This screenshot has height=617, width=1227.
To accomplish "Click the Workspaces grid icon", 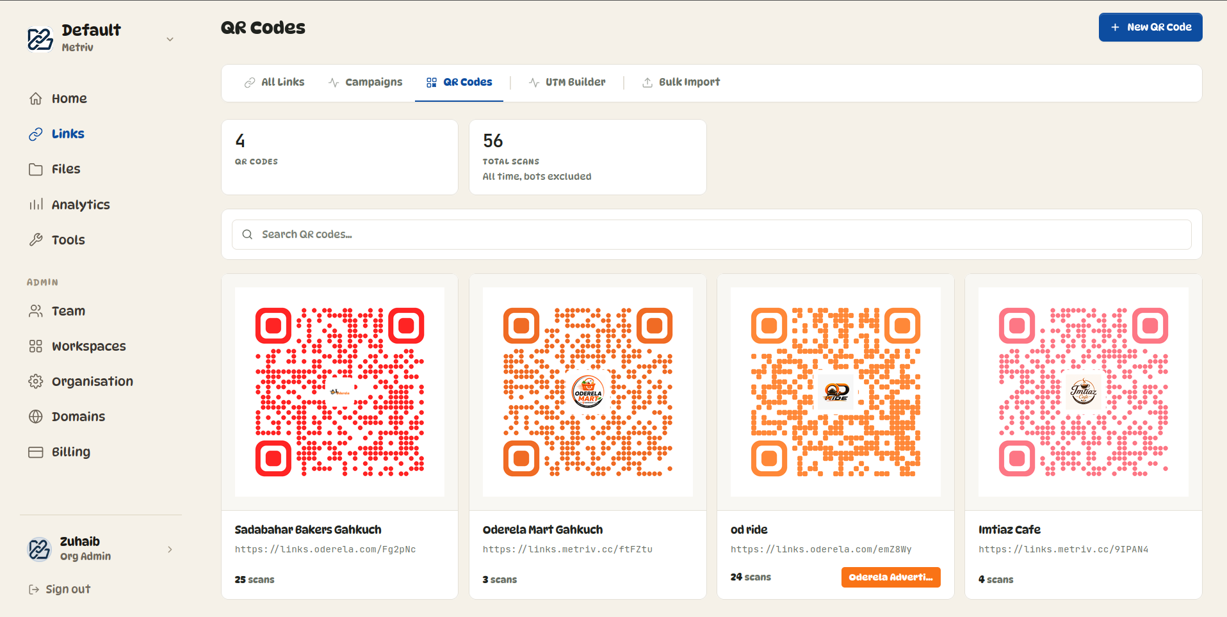I will [36, 346].
